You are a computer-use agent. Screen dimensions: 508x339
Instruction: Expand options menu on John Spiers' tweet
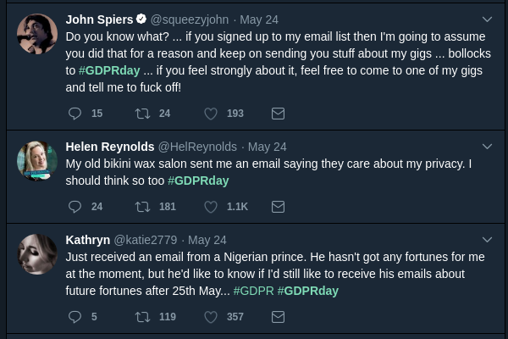click(487, 19)
